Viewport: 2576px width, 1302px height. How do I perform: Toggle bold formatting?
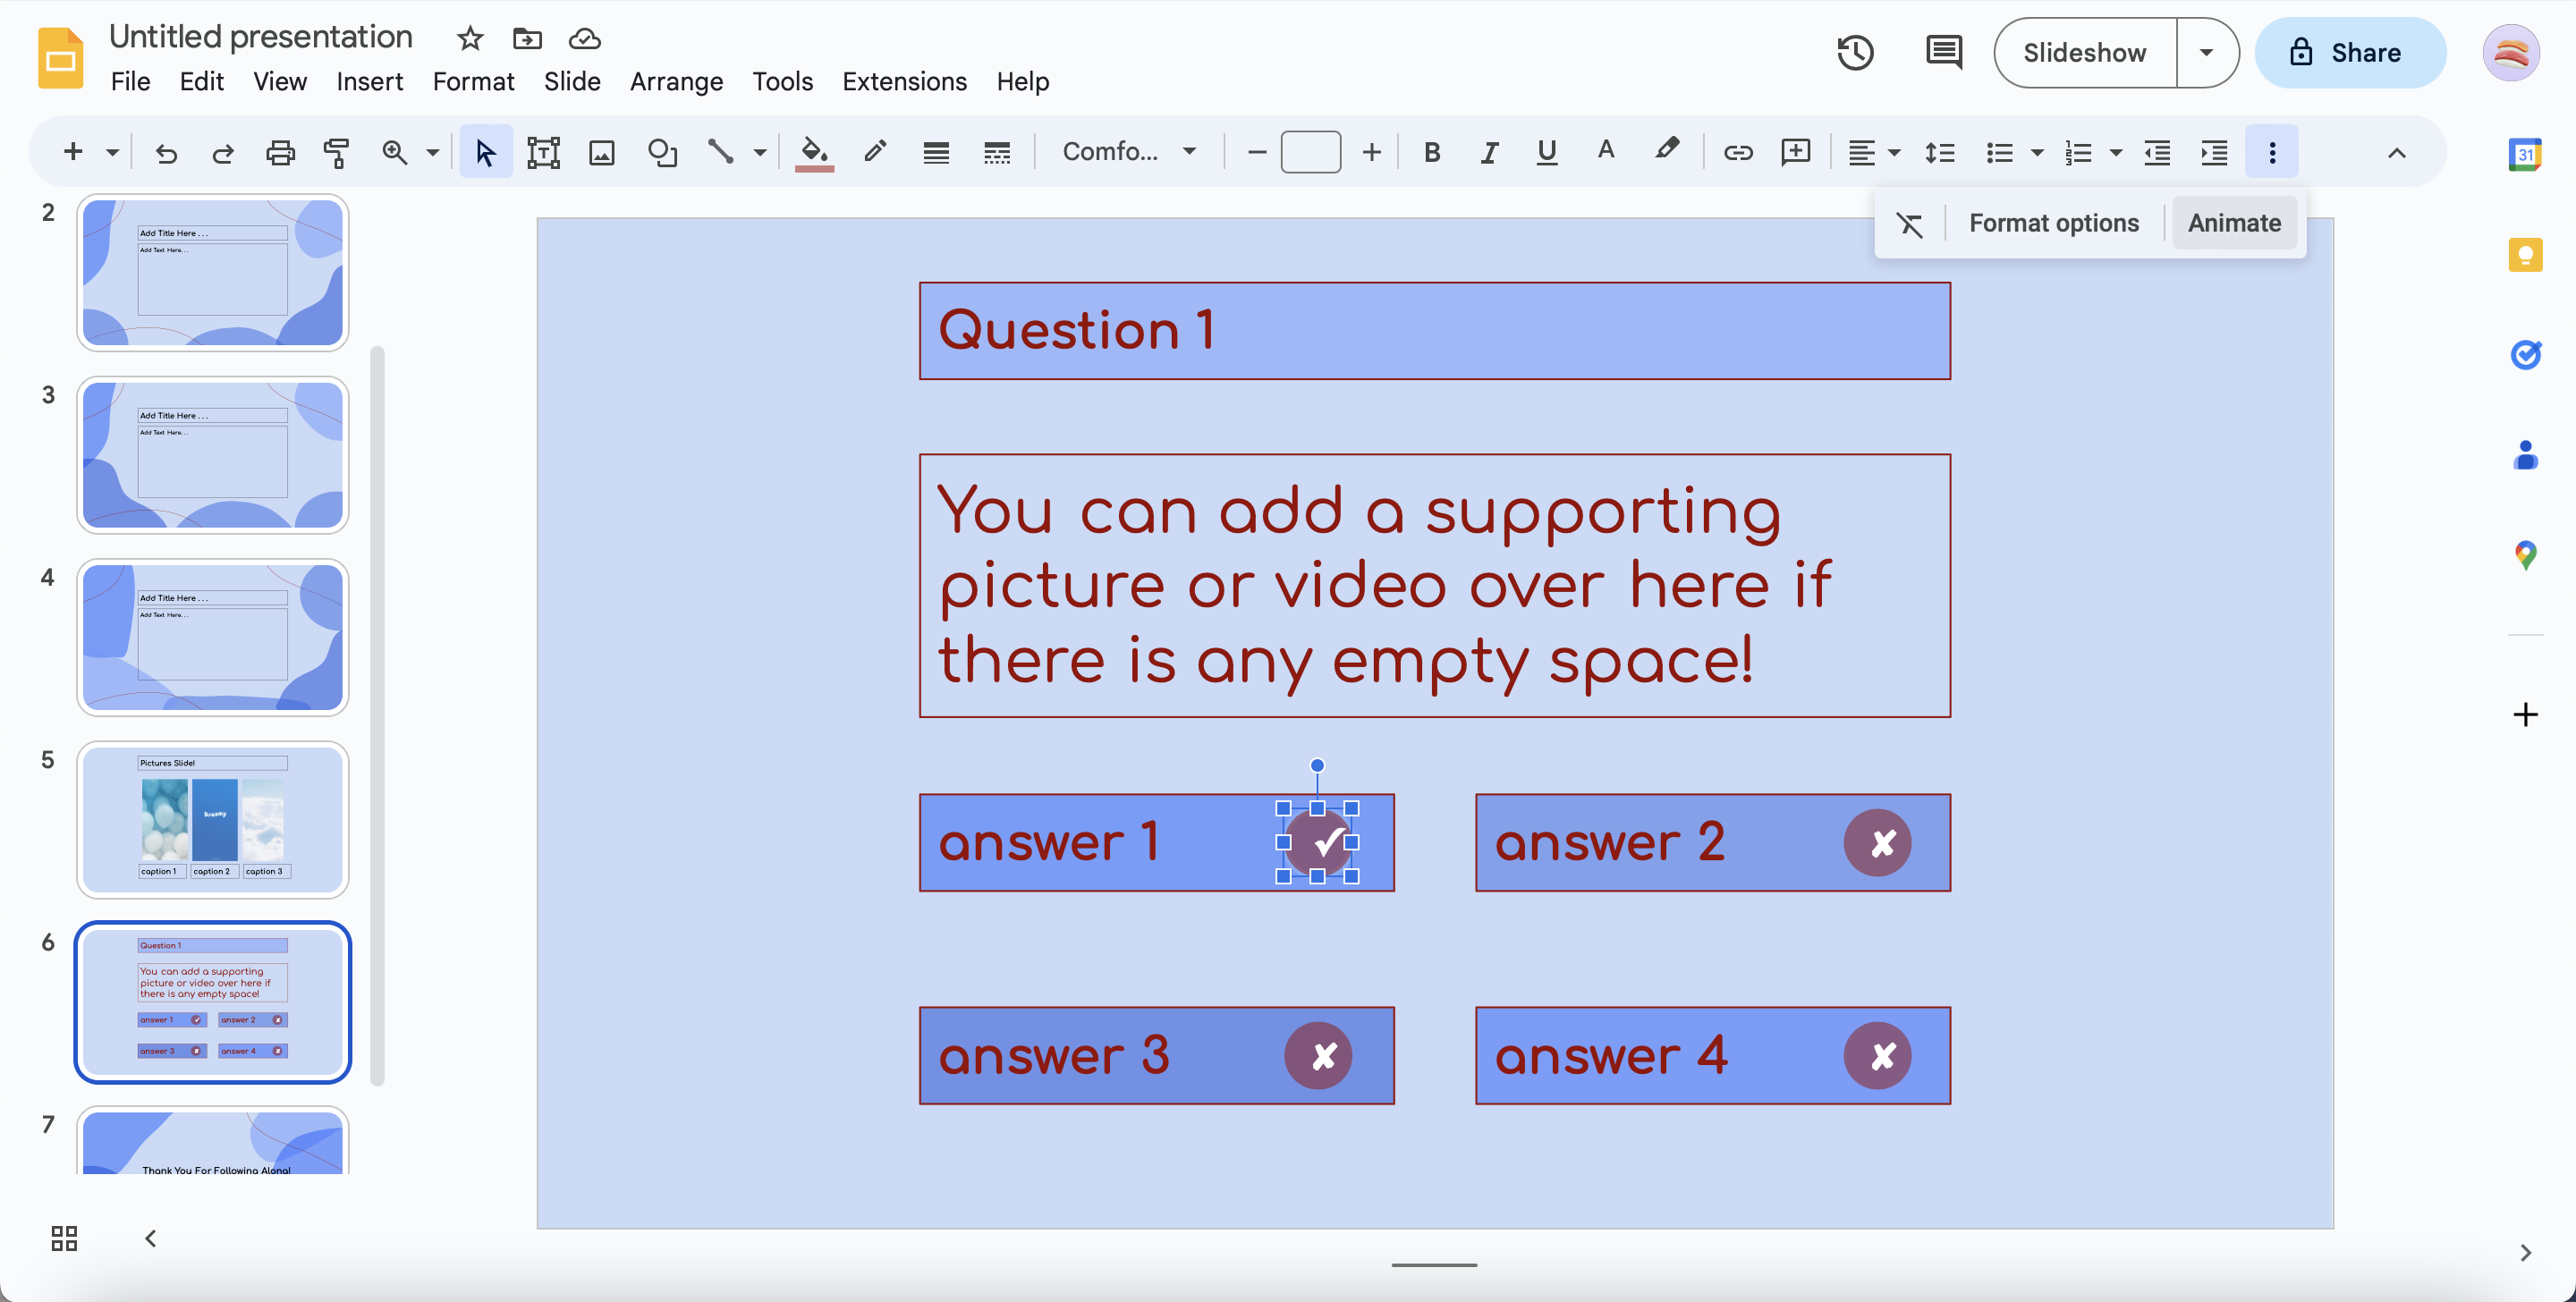[1431, 152]
